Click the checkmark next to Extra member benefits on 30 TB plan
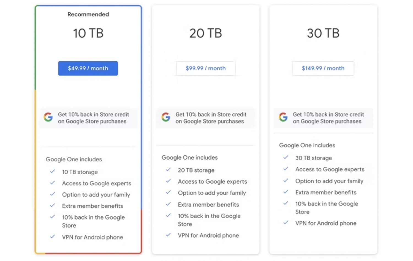Viewport: 413px width, 261px height. click(286, 192)
